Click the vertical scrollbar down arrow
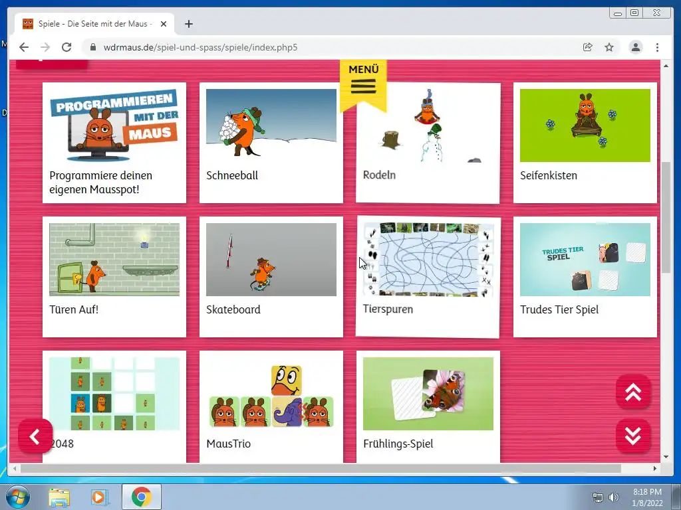The width and height of the screenshot is (681, 510). tap(666, 457)
